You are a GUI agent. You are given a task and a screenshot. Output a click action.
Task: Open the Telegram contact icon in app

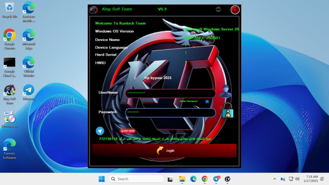tap(100, 131)
